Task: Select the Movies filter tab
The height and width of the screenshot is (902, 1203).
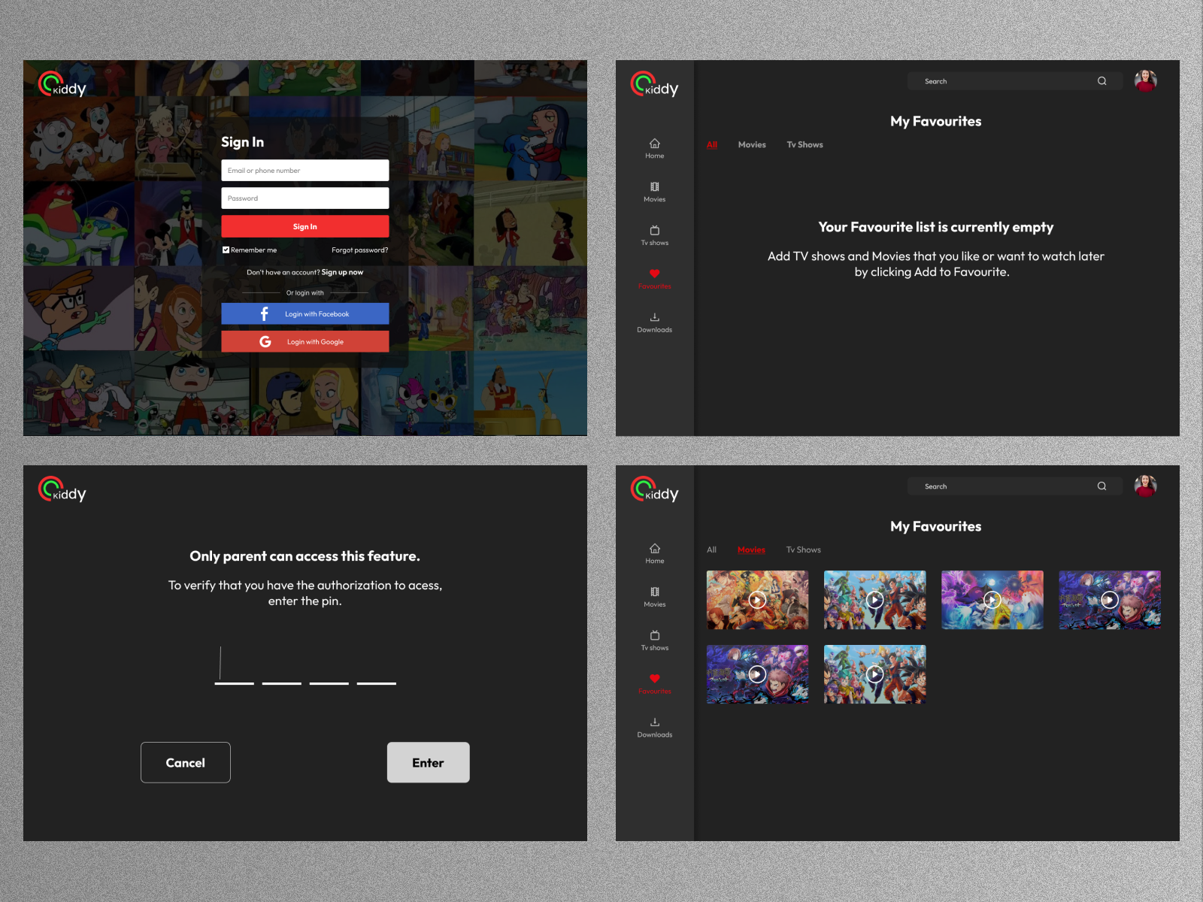Action: 752,549
